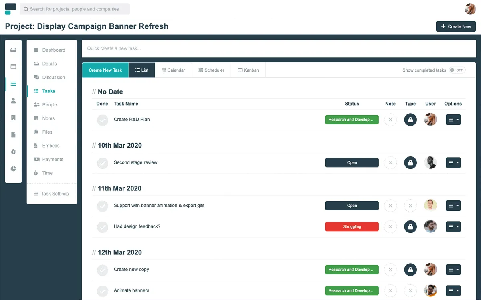The height and width of the screenshot is (300, 481).
Task: Open the companies building icon in left rail
Action: coord(13,118)
